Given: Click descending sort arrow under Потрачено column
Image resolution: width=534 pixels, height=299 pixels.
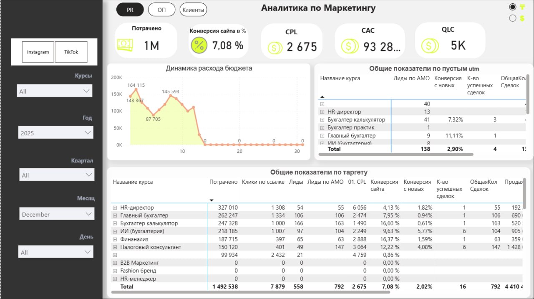Looking at the screenshot, I should (x=212, y=200).
